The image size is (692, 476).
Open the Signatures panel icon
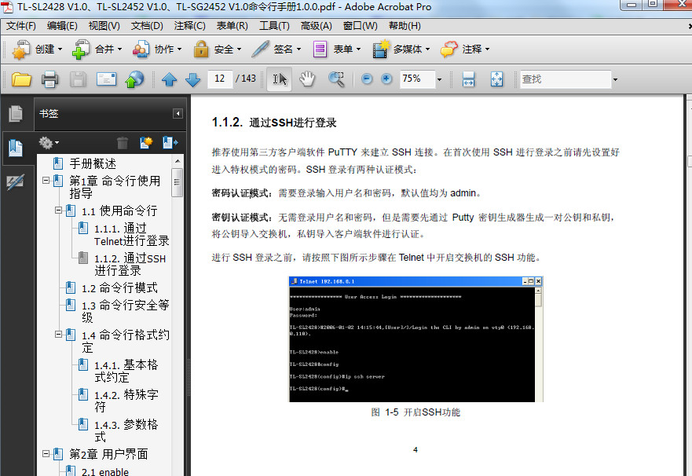(16, 181)
